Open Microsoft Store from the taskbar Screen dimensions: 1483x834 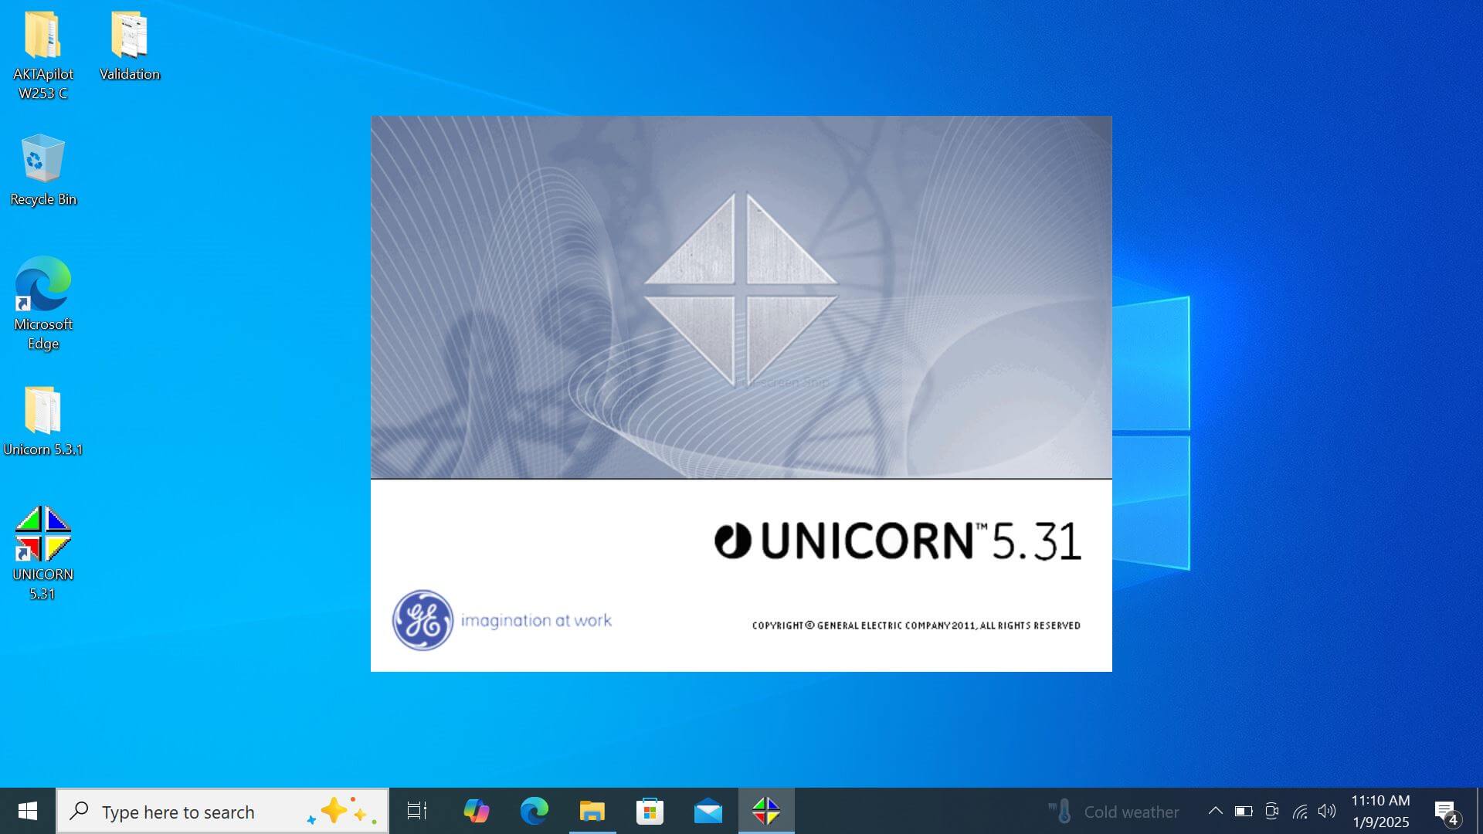[650, 811]
